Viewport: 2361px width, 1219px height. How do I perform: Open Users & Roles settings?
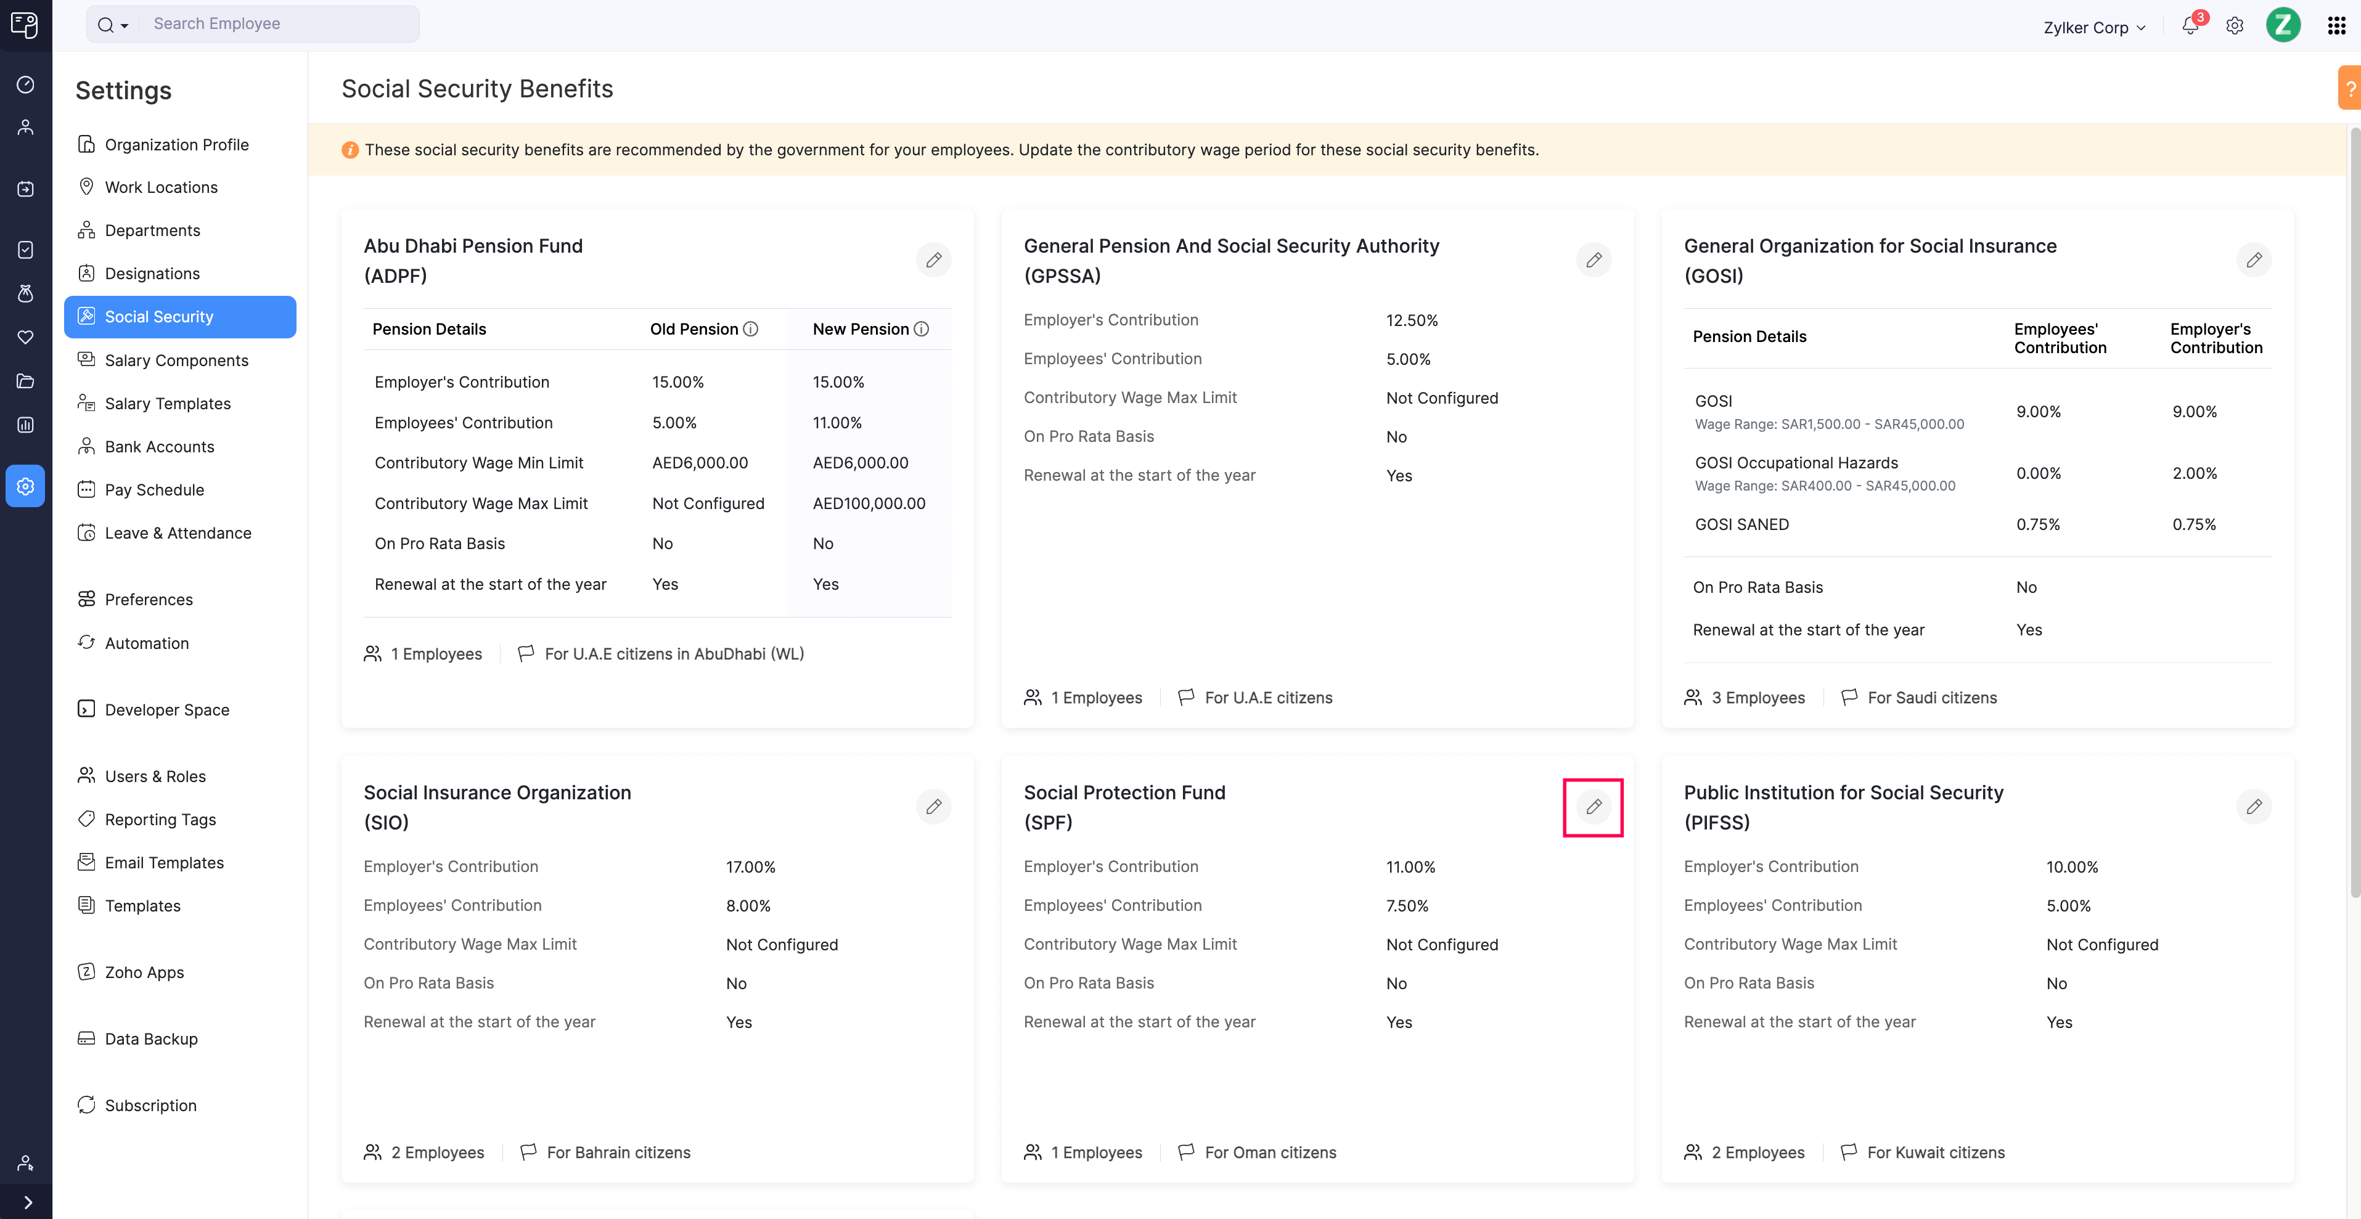coord(155,775)
